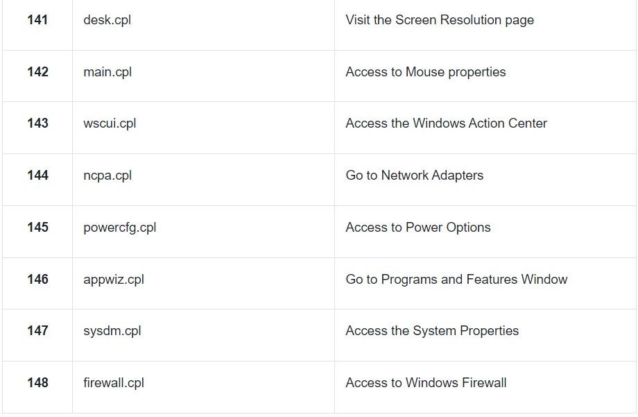Click the wscui.cpl command text
Screen dimensions: 638x417
(x=110, y=124)
